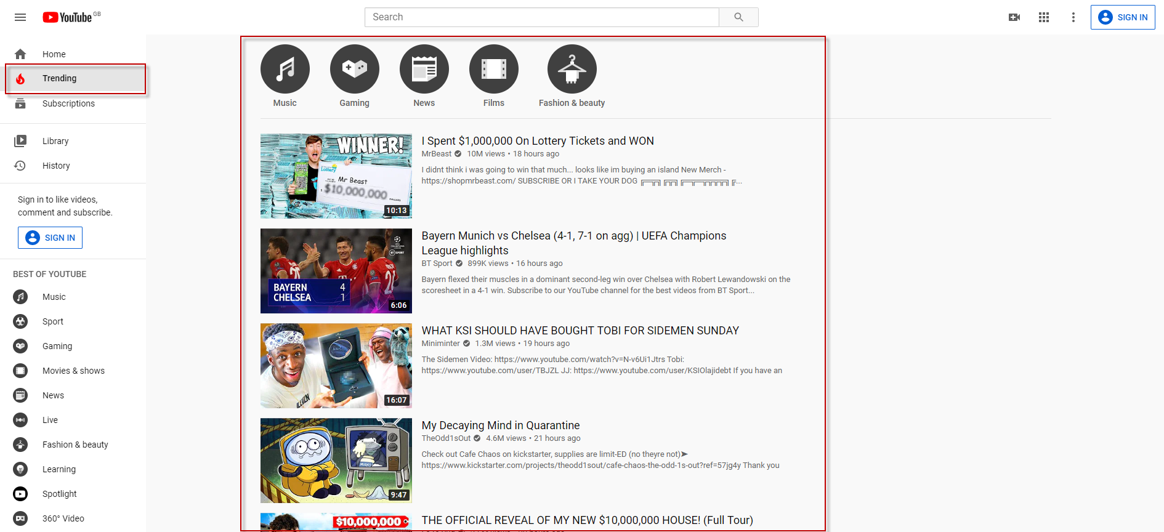Open the create video camera icon

click(x=1014, y=17)
